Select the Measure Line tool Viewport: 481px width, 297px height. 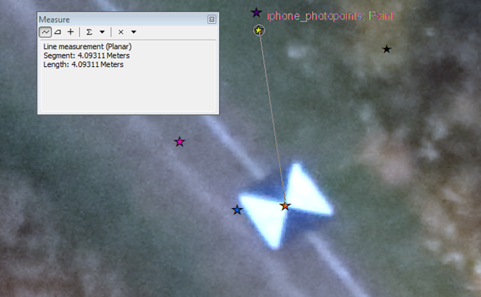45,32
